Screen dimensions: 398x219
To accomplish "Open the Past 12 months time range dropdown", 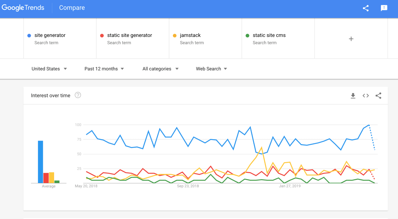I will [x=104, y=69].
